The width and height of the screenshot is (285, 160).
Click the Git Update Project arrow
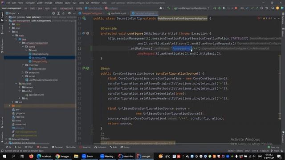point(248,8)
